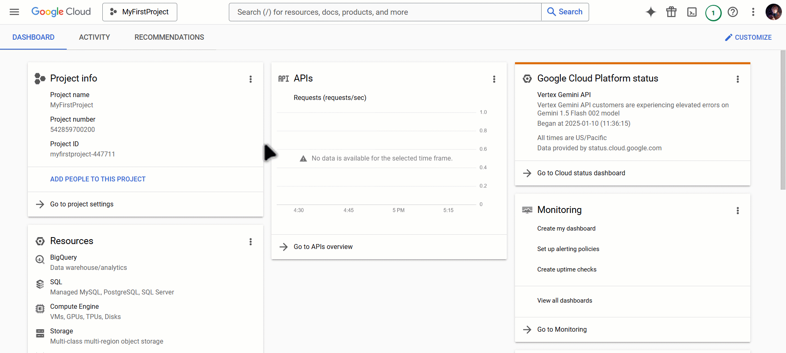Open APIs card options menu
This screenshot has width=786, height=353.
(494, 79)
